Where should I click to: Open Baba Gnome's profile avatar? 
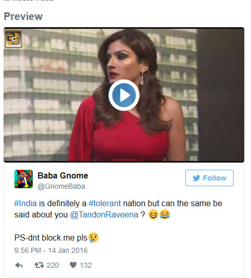[24, 179]
